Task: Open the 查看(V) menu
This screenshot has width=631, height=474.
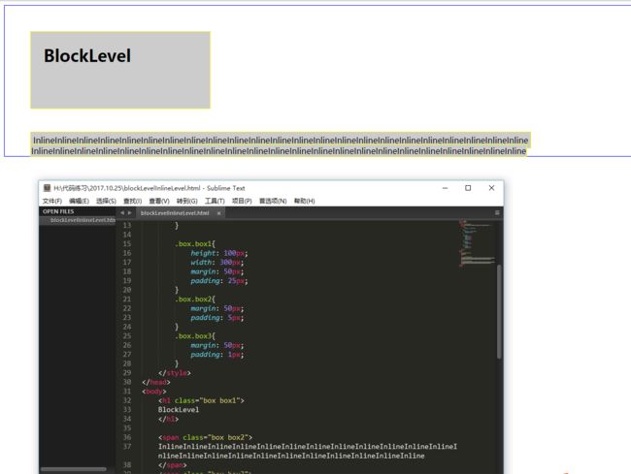Action: (159, 201)
